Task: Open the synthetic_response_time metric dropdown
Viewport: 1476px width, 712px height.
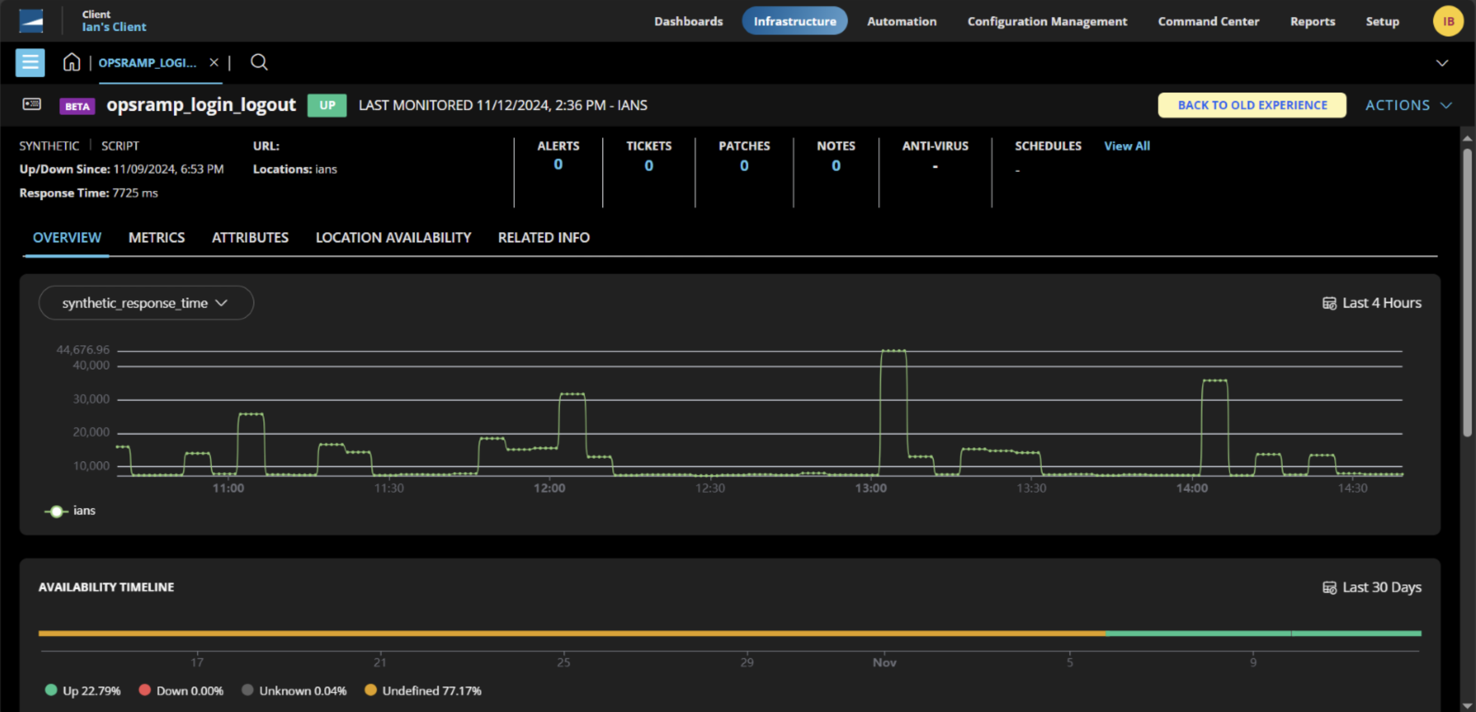Action: (145, 303)
